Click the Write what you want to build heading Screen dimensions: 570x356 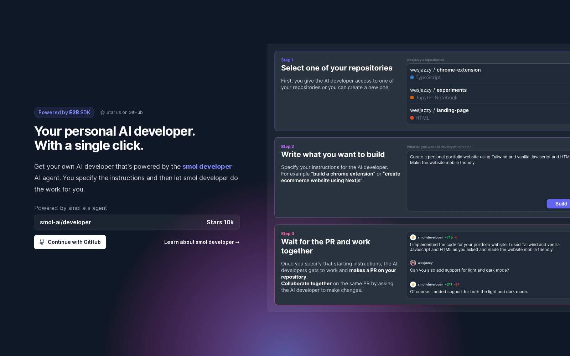(x=333, y=155)
